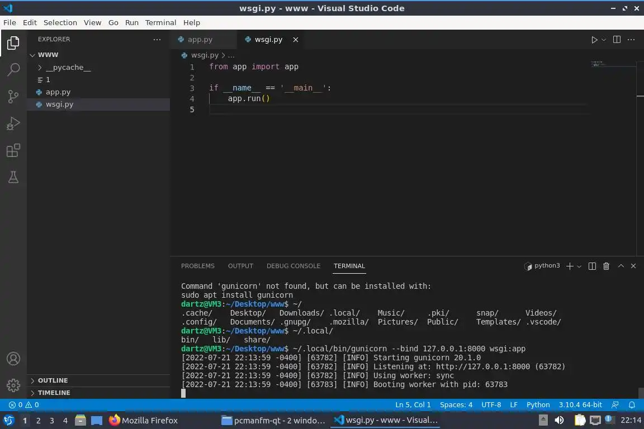Select the python3 terminal instance
The height and width of the screenshot is (429, 644).
[542, 266]
